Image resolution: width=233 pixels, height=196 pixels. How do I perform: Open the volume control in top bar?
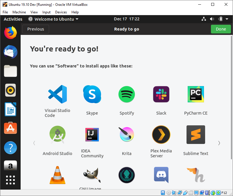coord(212,19)
